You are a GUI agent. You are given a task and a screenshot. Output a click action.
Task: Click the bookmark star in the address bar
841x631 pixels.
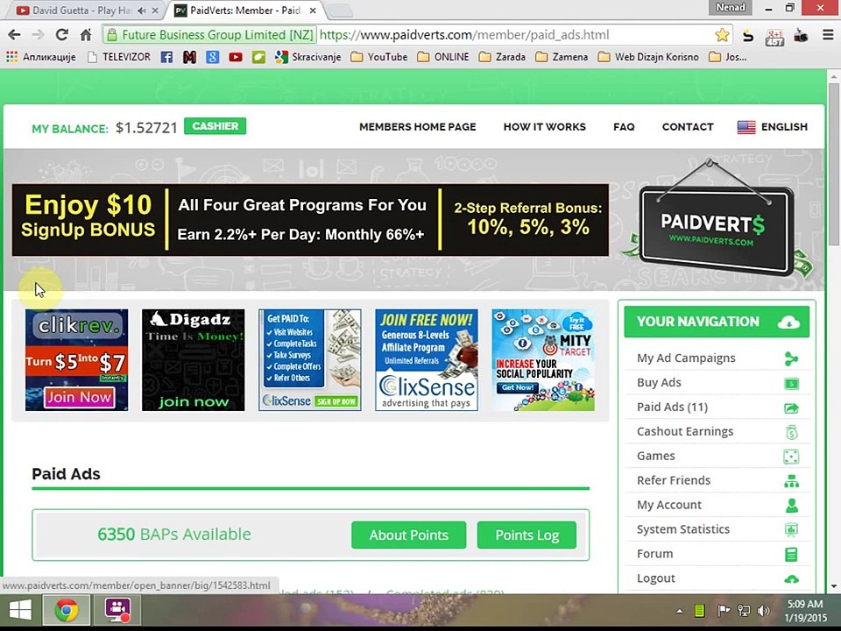[x=722, y=35]
